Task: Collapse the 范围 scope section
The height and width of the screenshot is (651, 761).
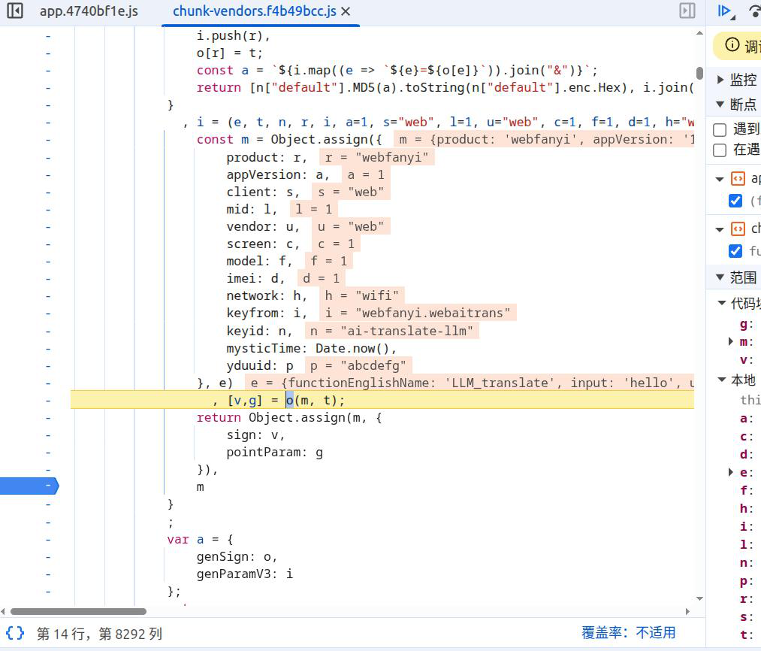Action: [720, 277]
